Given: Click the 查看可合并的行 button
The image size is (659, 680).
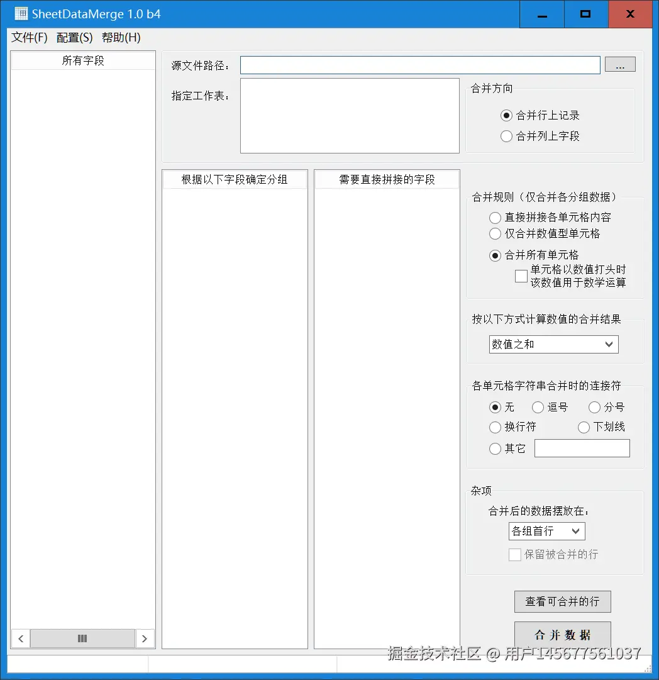Looking at the screenshot, I should tap(562, 601).
